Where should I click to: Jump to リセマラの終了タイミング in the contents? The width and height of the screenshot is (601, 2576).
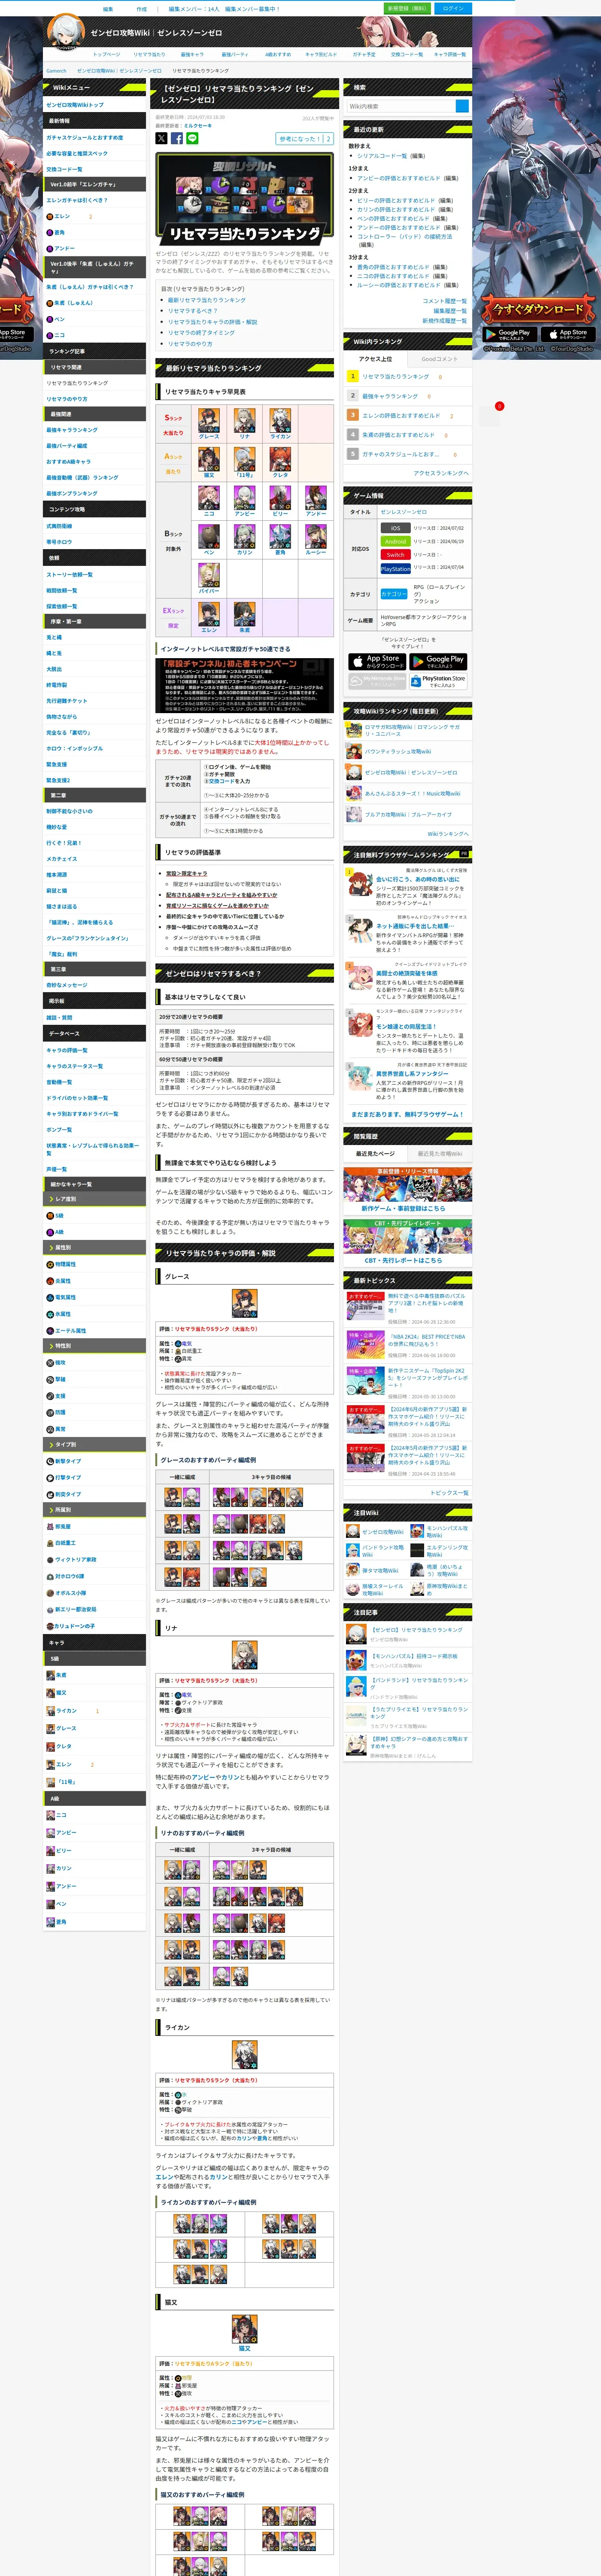201,333
